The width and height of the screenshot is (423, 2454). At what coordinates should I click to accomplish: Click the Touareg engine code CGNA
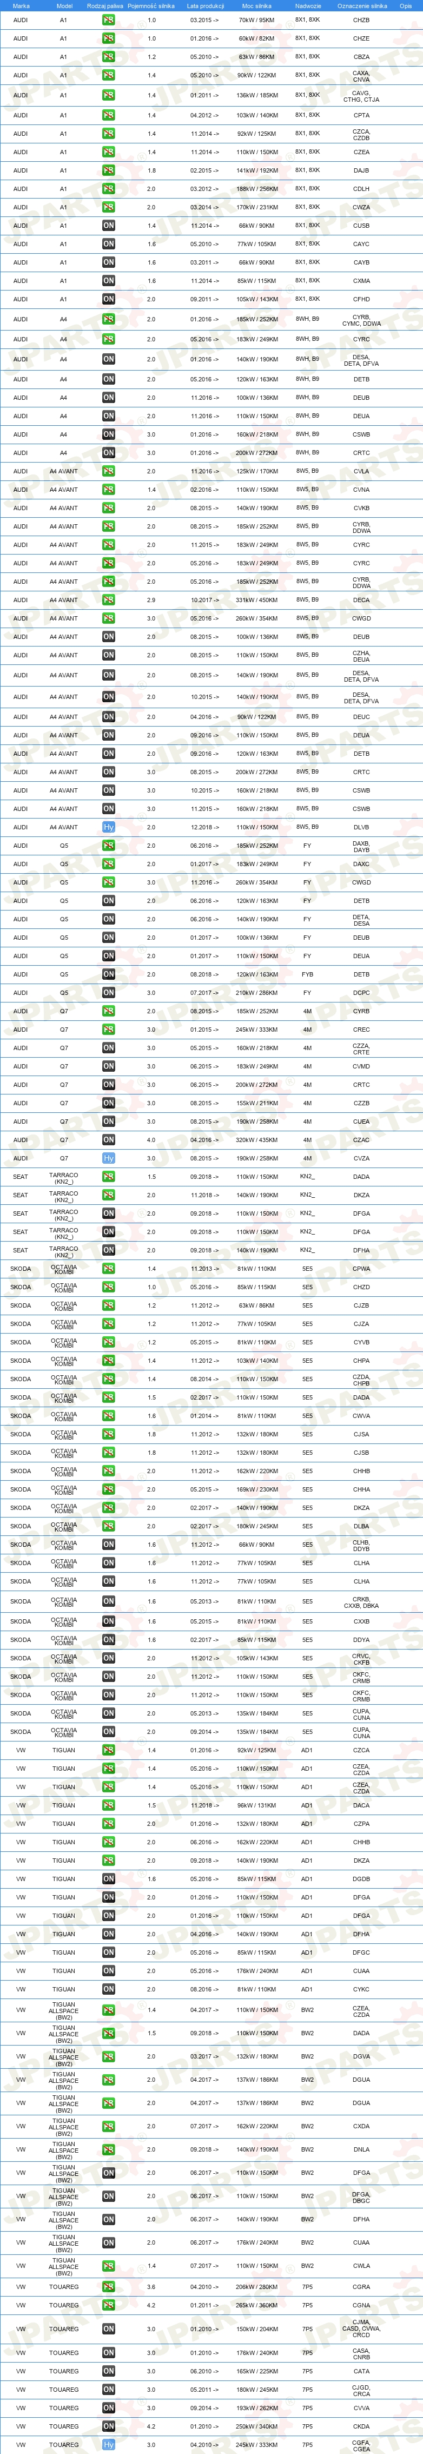coord(361,2305)
